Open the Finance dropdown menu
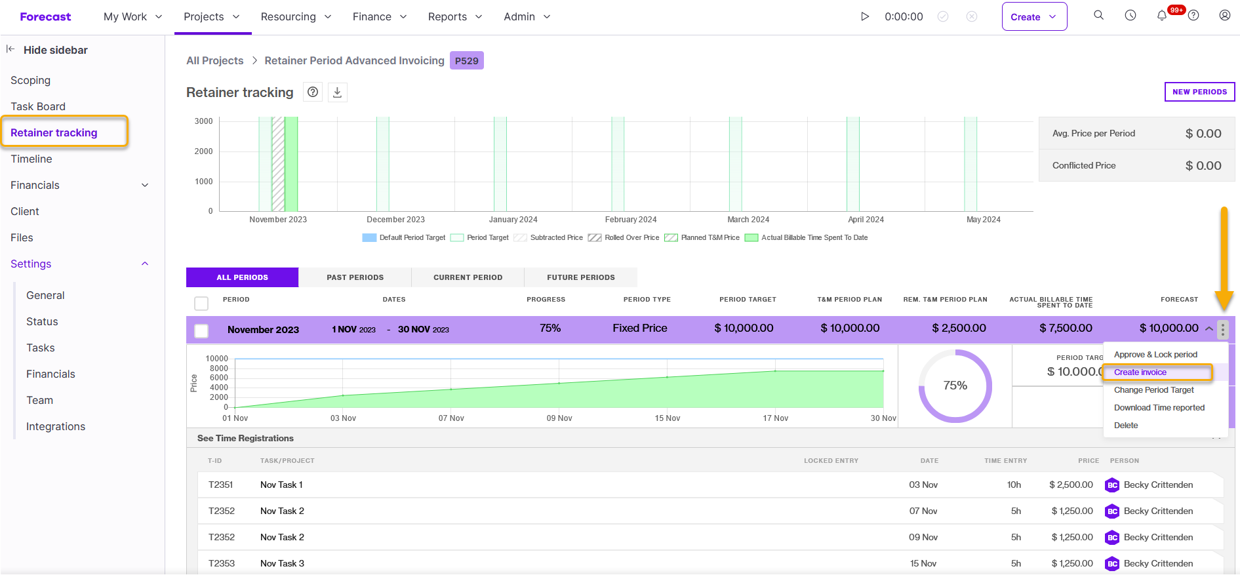Image resolution: width=1240 pixels, height=577 pixels. click(380, 16)
